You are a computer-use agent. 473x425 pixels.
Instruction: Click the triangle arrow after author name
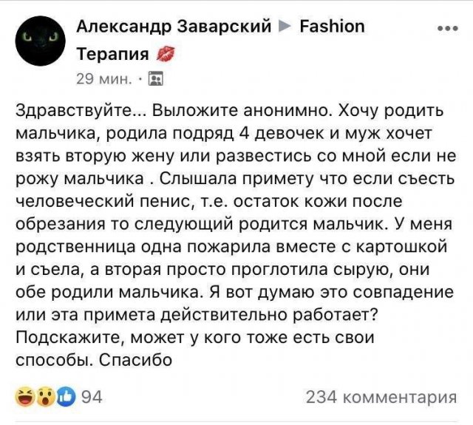coord(285,28)
